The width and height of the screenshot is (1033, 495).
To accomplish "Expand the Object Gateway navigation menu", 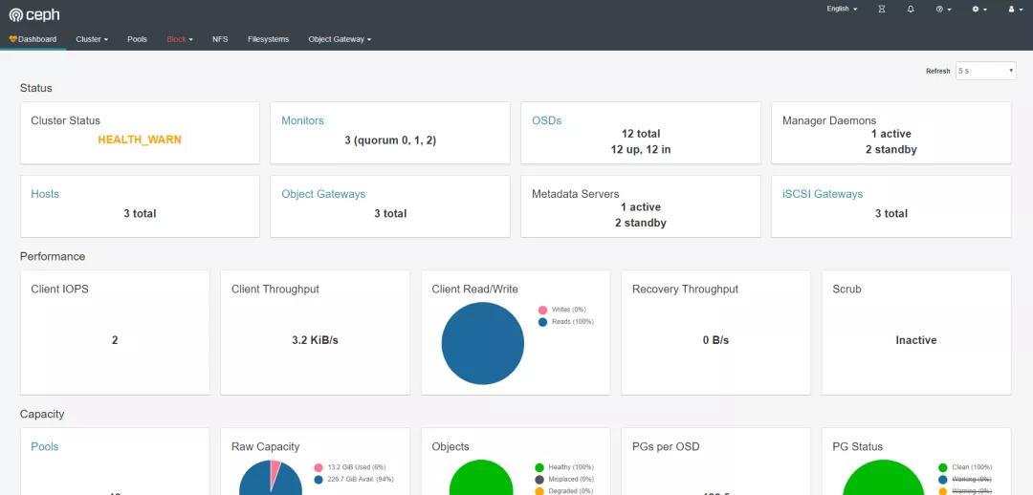I will coord(340,39).
